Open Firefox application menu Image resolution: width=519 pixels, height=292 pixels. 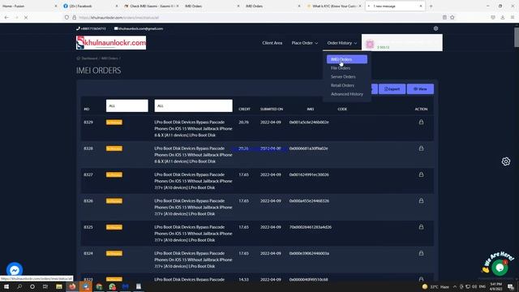(513, 18)
